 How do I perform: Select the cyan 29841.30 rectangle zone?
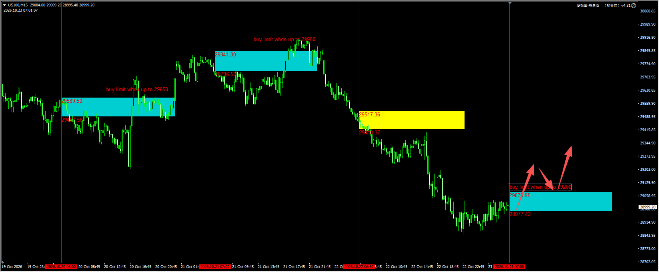(x=266, y=61)
